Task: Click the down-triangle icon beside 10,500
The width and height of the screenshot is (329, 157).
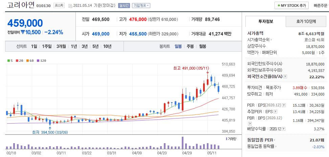Action: coord(23,32)
